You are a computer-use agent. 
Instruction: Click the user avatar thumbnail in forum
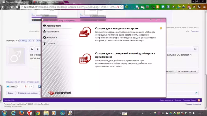(x=16, y=56)
